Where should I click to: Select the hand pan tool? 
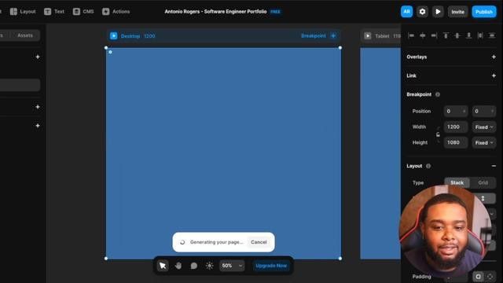point(178,266)
